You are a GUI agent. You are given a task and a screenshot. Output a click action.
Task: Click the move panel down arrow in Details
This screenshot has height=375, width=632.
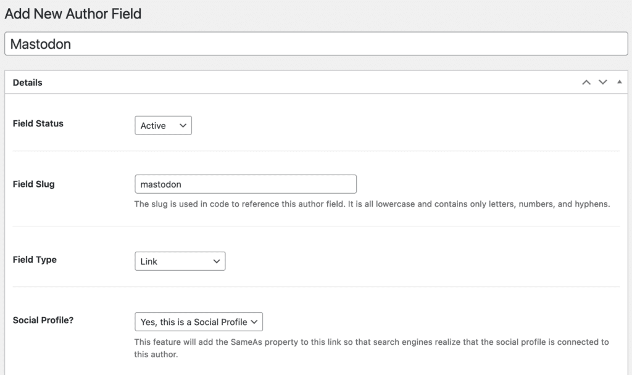coord(603,82)
